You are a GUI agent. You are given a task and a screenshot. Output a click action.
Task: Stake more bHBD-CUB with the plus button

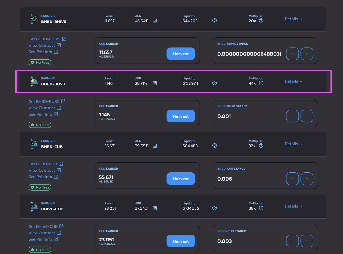[x=307, y=179]
